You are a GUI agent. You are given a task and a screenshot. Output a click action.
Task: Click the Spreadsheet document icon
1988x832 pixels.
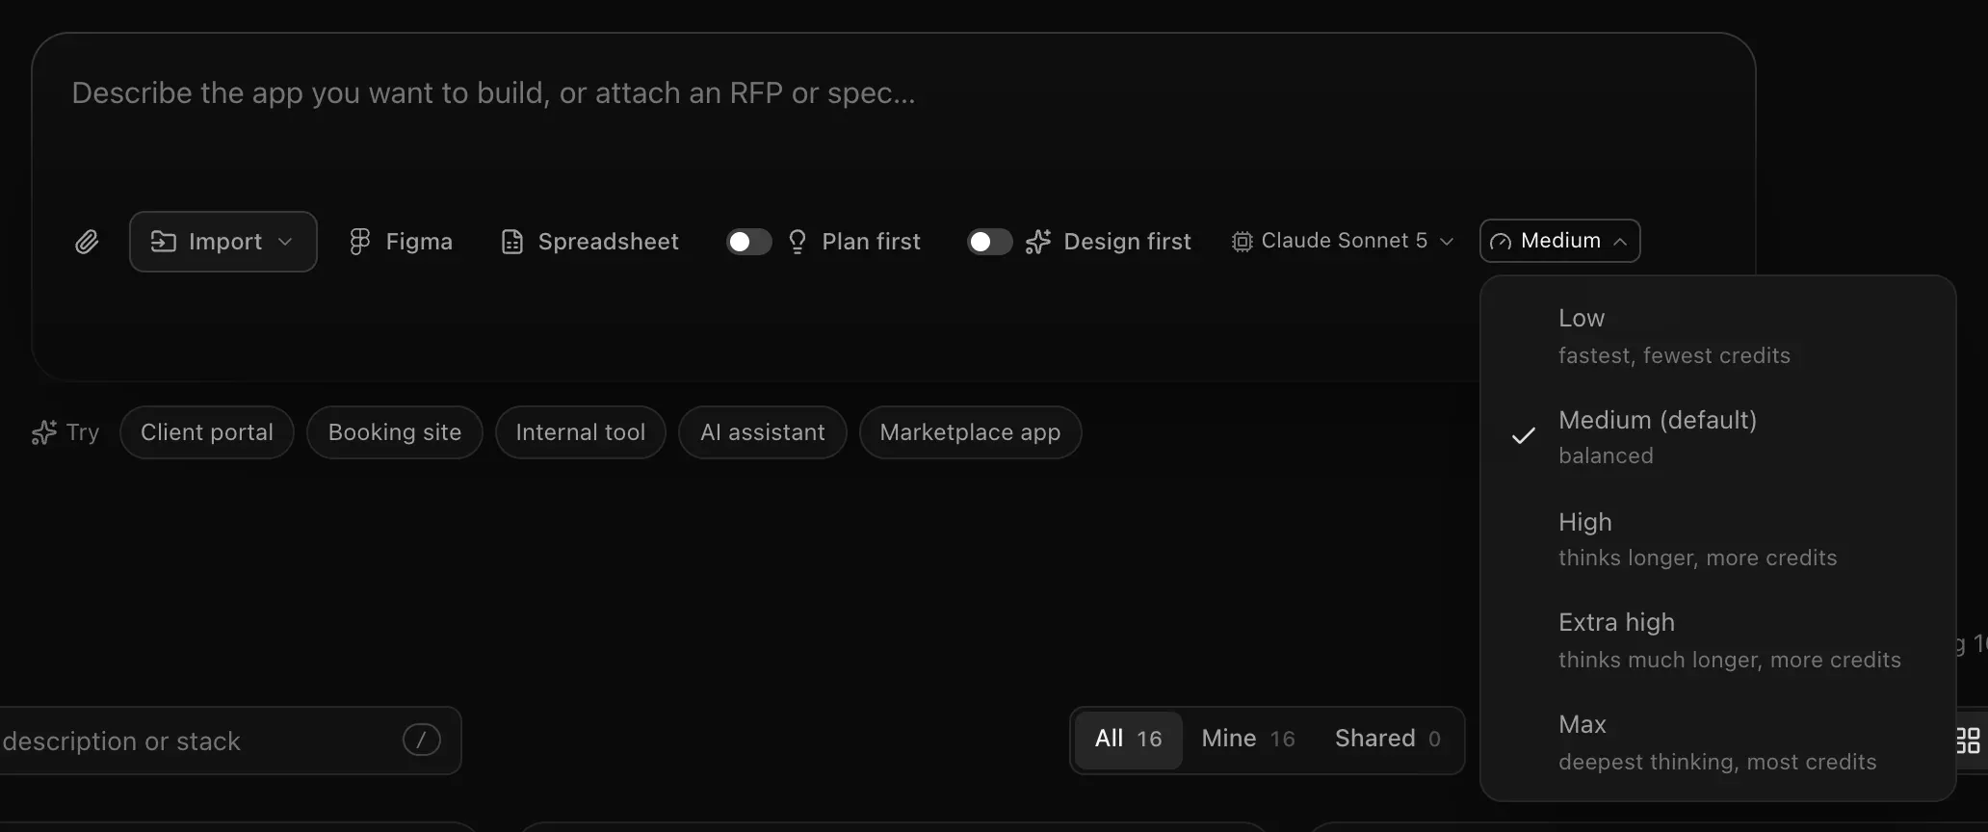tap(512, 242)
